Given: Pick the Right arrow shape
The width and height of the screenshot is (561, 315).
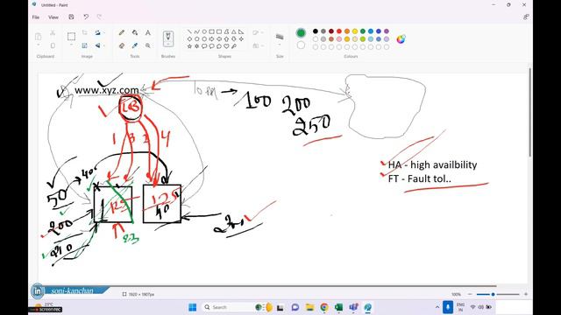Looking at the screenshot, I should 211,38.
